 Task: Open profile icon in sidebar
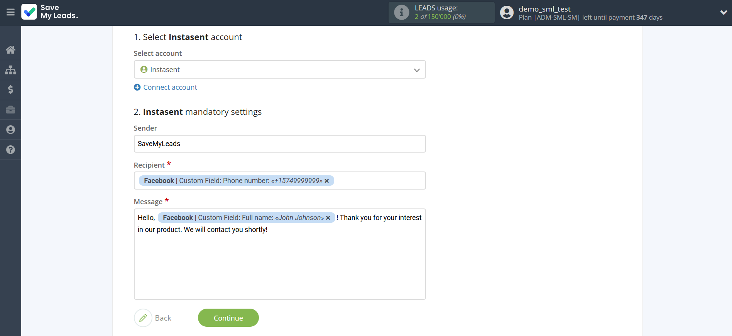click(x=10, y=130)
